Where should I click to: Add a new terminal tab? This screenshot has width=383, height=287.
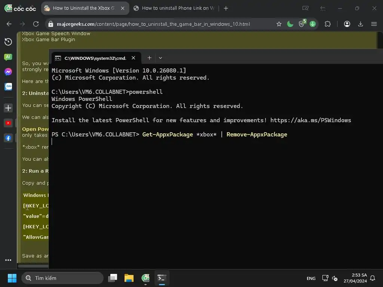coord(150,58)
